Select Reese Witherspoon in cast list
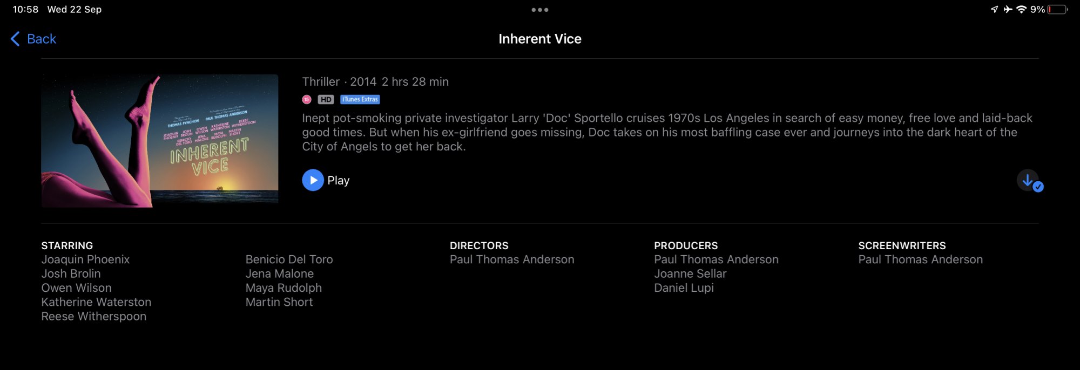 point(94,317)
